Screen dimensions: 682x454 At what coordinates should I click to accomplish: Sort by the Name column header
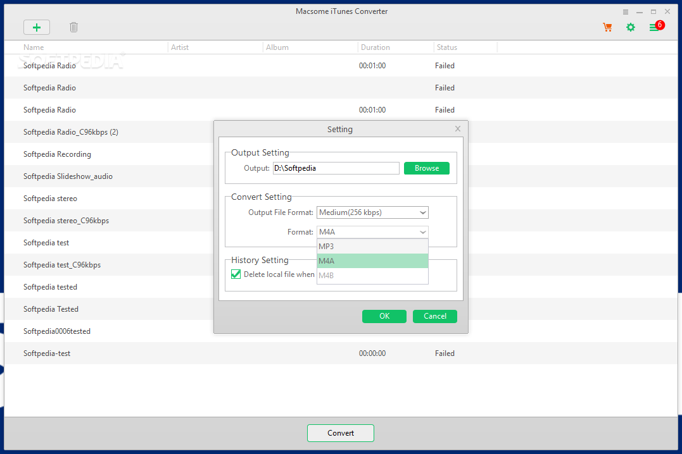coord(34,47)
